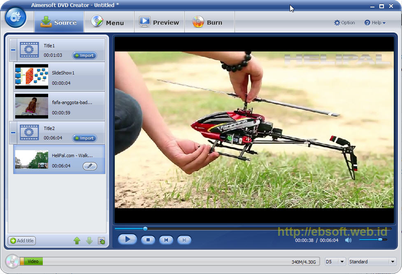
Task: Collapse Title1 with the minus toggle
Action: 13,50
